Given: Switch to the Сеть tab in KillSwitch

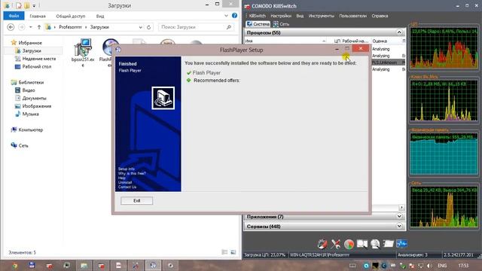Looking at the screenshot, I should pos(281,24).
